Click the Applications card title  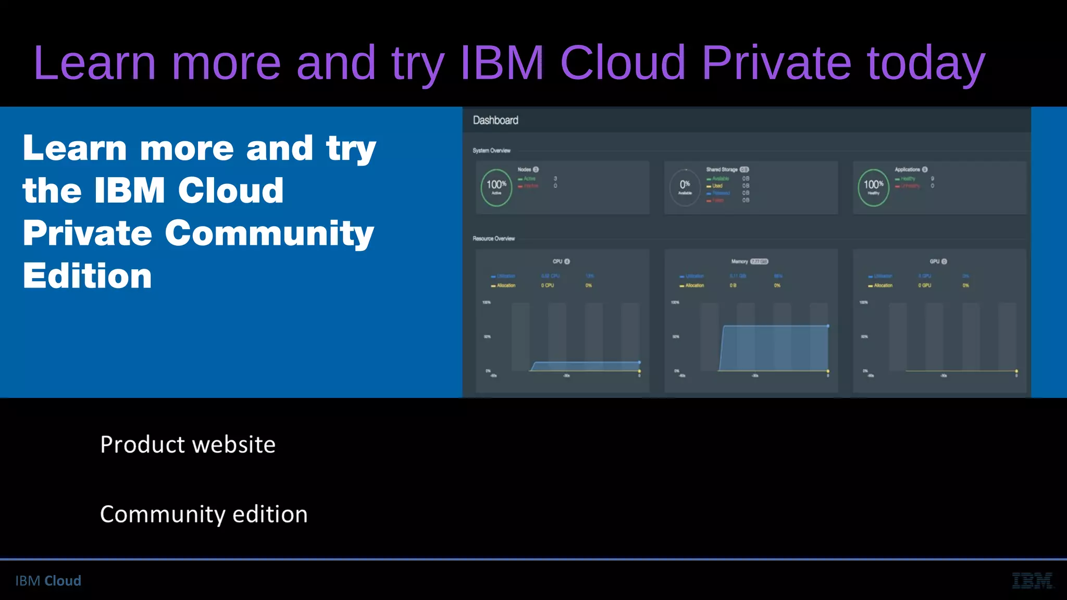coord(907,169)
